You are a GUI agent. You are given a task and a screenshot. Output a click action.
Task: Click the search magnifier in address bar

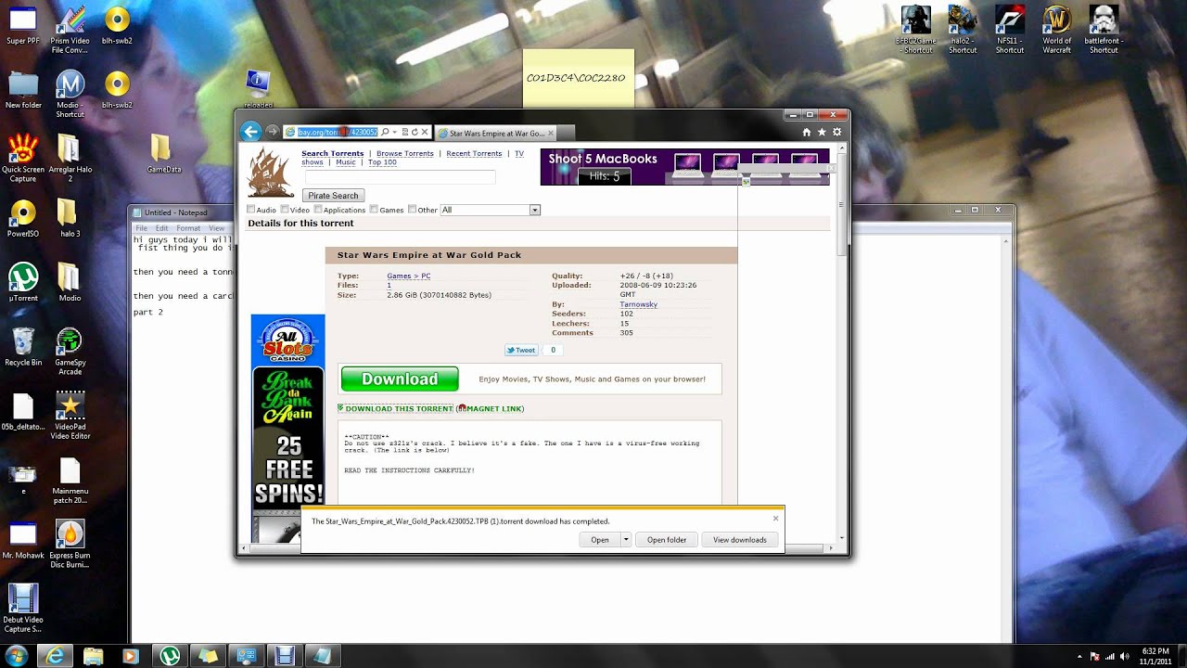tap(385, 133)
